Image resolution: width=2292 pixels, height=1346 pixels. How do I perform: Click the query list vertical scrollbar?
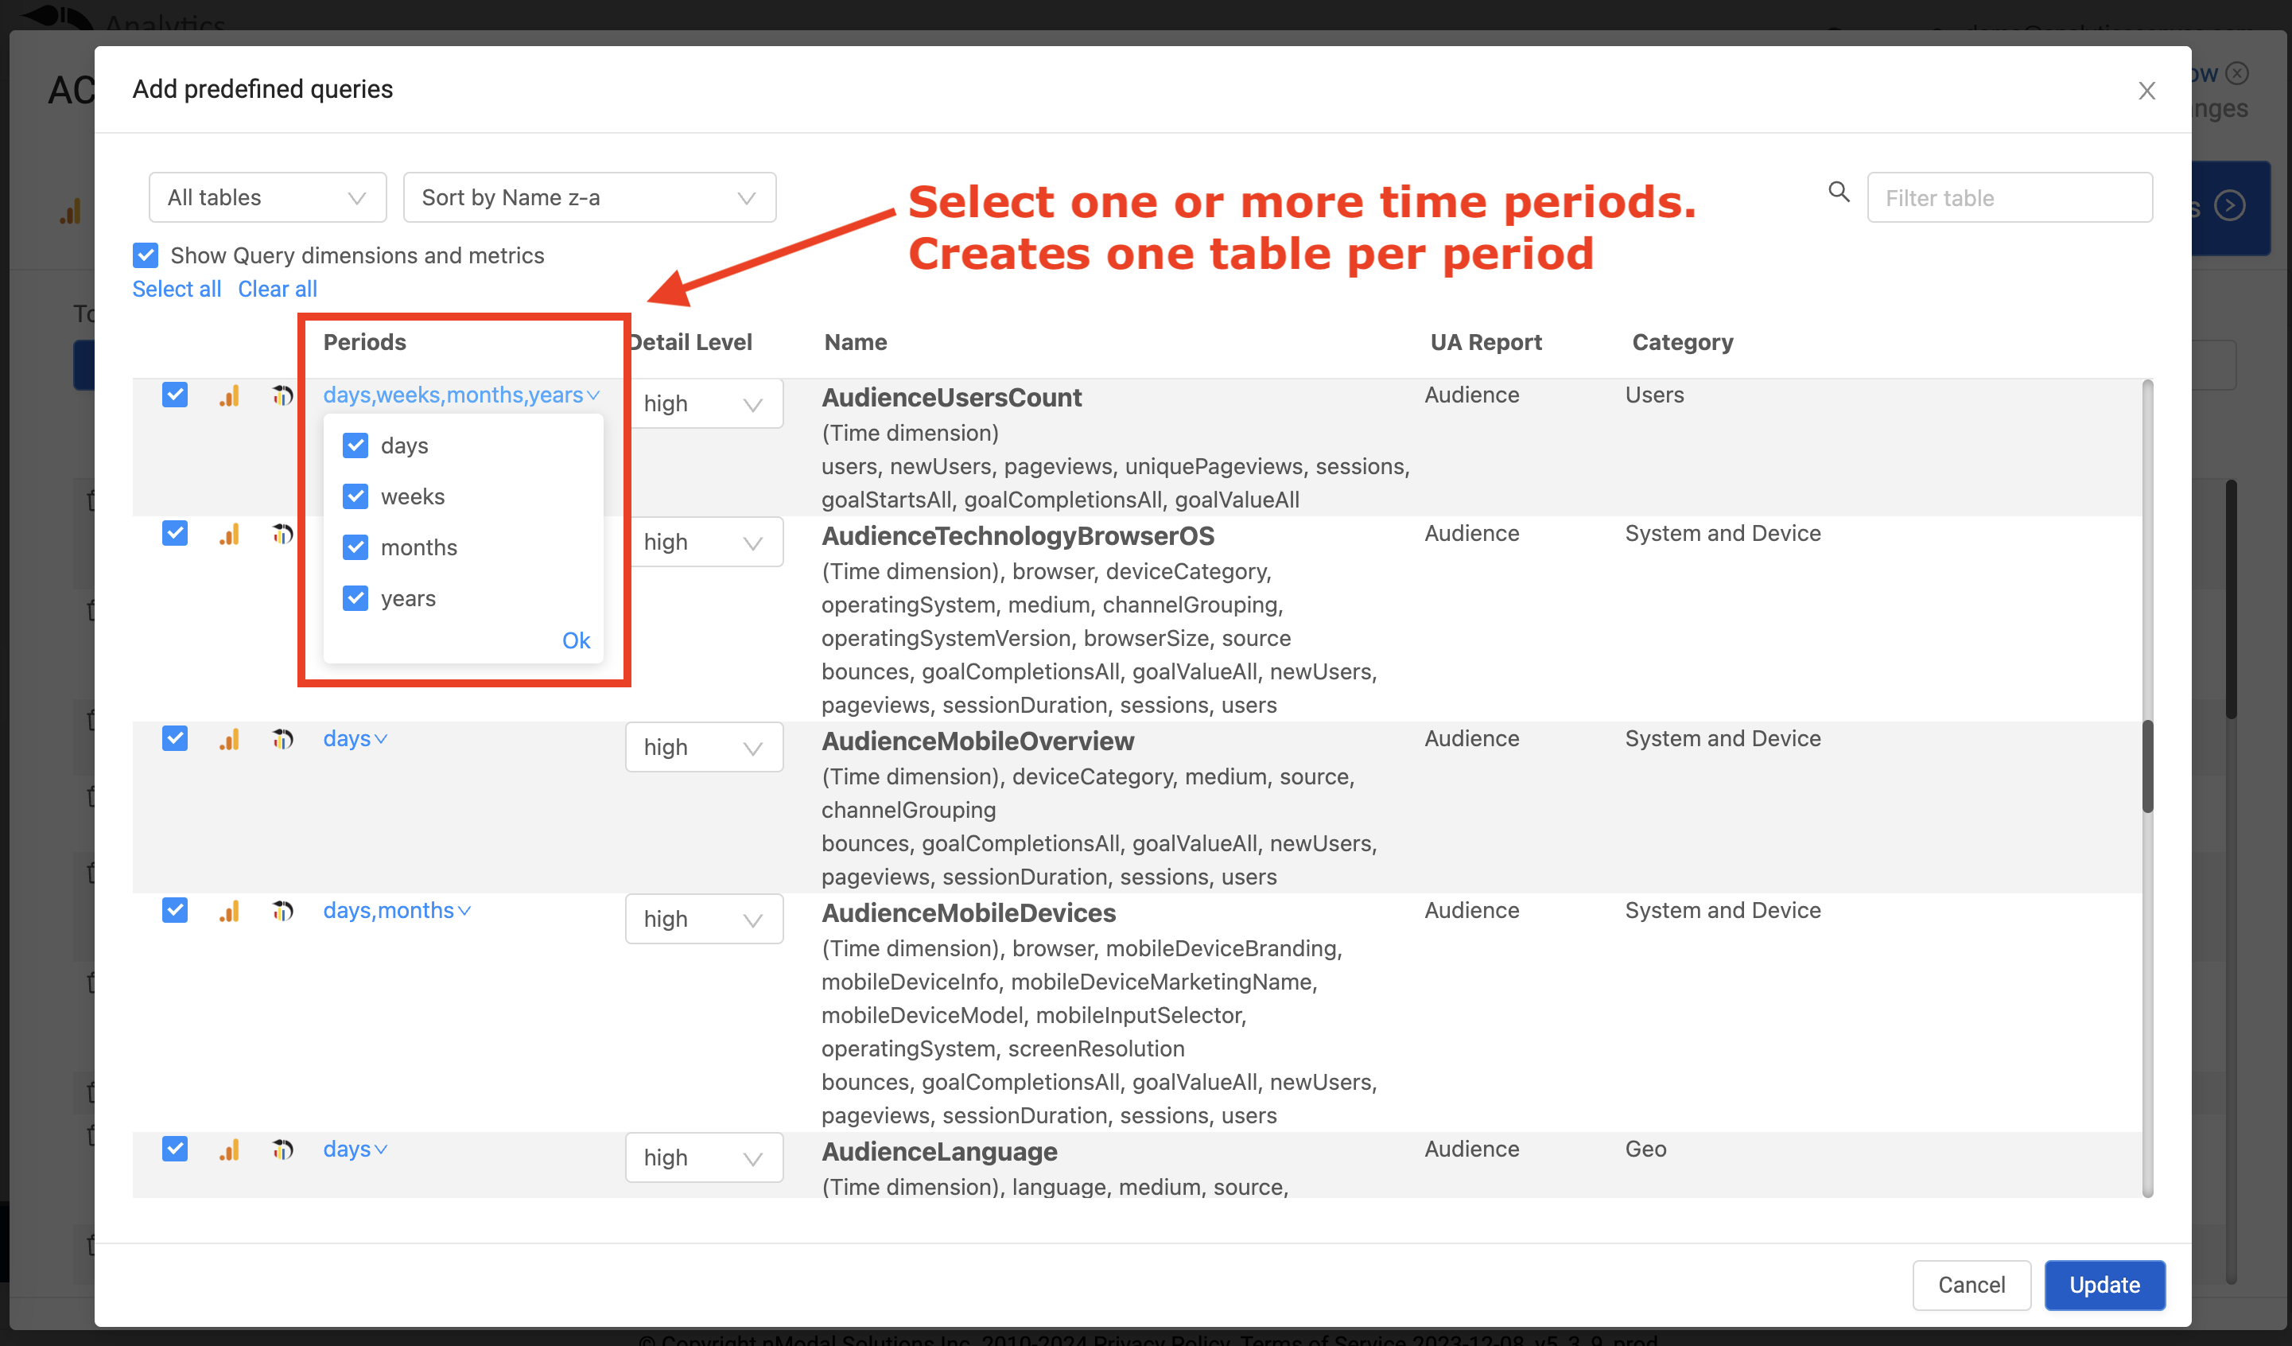pos(2147,788)
